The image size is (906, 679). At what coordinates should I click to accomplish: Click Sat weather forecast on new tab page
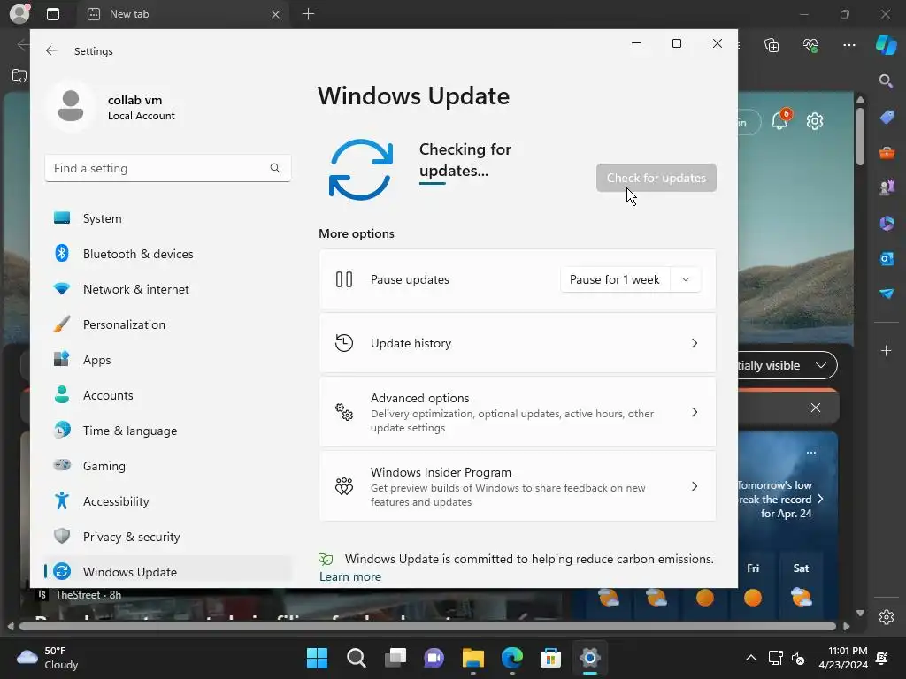pyautogui.click(x=801, y=586)
